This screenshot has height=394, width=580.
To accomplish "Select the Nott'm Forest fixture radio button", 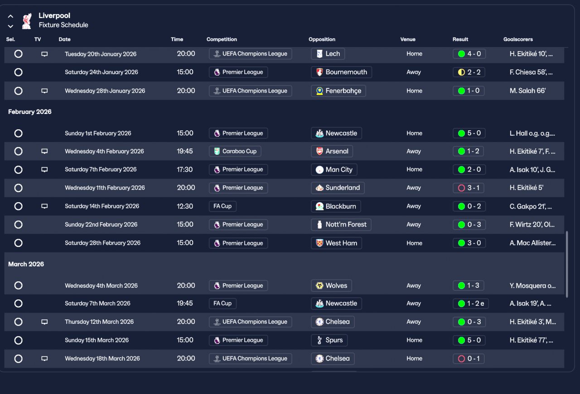I will click(18, 224).
